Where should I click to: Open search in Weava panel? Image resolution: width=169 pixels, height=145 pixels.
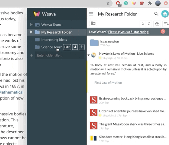pyautogui.click(x=156, y=14)
